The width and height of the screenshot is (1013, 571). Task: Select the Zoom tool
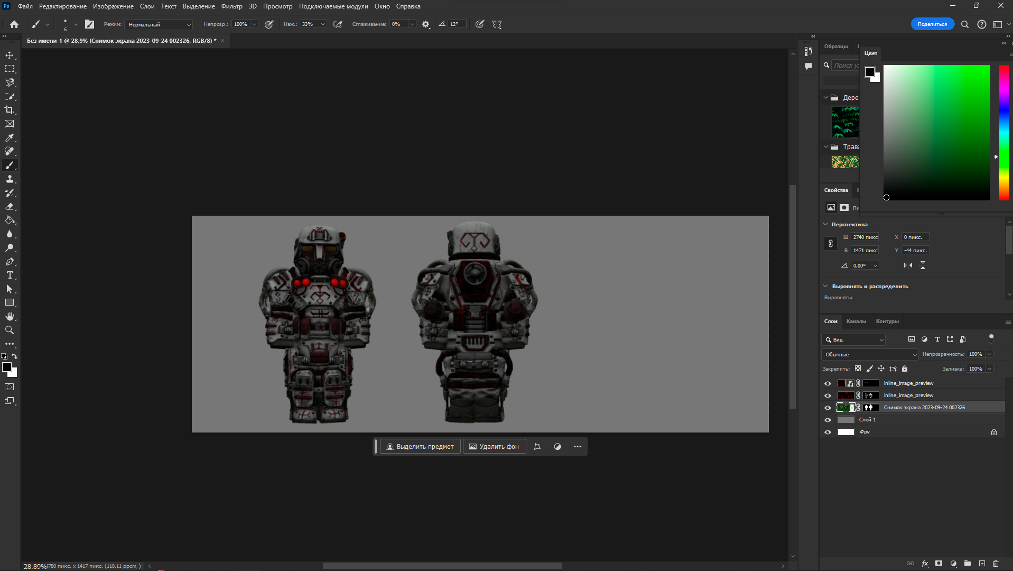coord(10,330)
